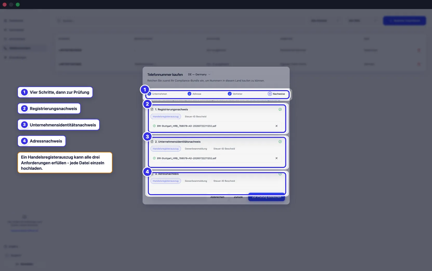432x271 pixels.
Task: Click green check in Adressnachweis header
Action: [280, 174]
